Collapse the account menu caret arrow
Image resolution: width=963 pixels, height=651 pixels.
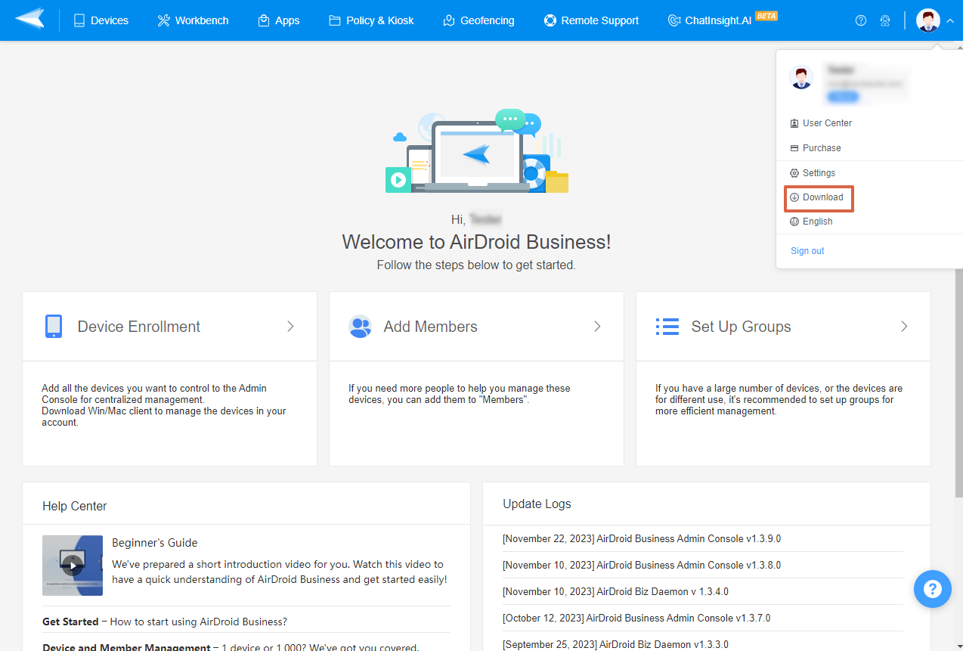point(949,21)
